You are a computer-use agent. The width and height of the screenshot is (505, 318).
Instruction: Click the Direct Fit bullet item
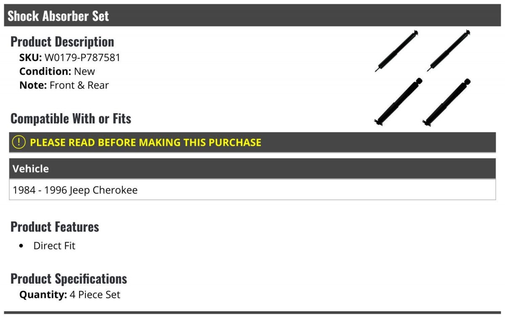pos(54,246)
